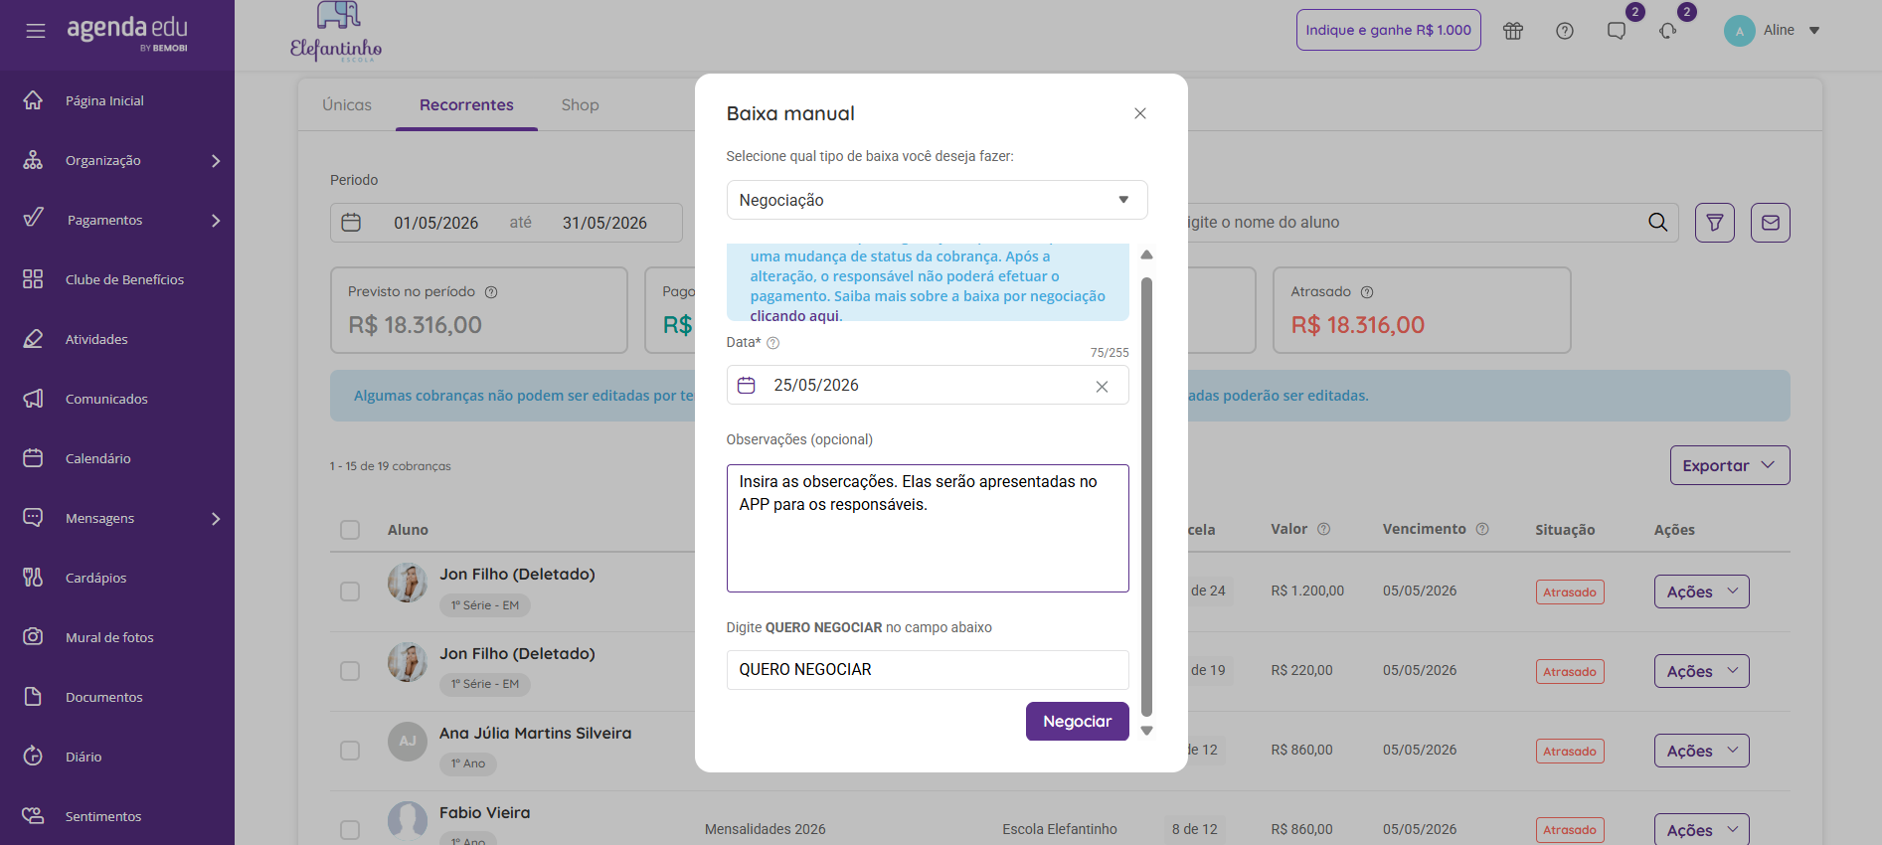Open the hamburger menu icon
This screenshot has height=845, width=1882.
pos(36,31)
